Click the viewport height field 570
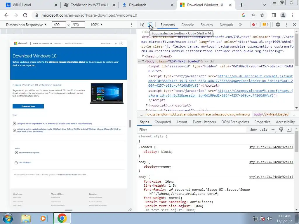 [x=78, y=24]
